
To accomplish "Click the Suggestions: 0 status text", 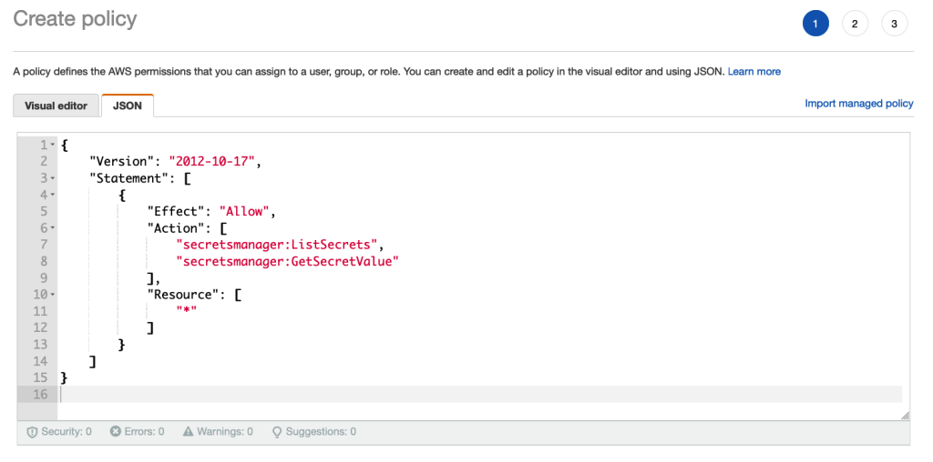I will click(x=321, y=432).
